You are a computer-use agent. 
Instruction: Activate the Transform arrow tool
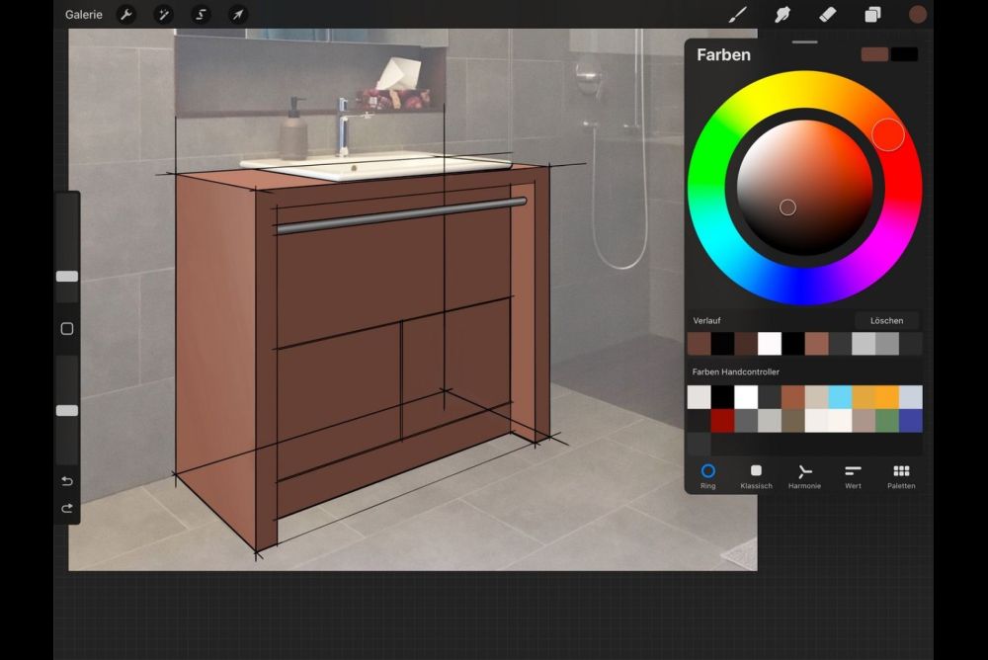pos(238,15)
